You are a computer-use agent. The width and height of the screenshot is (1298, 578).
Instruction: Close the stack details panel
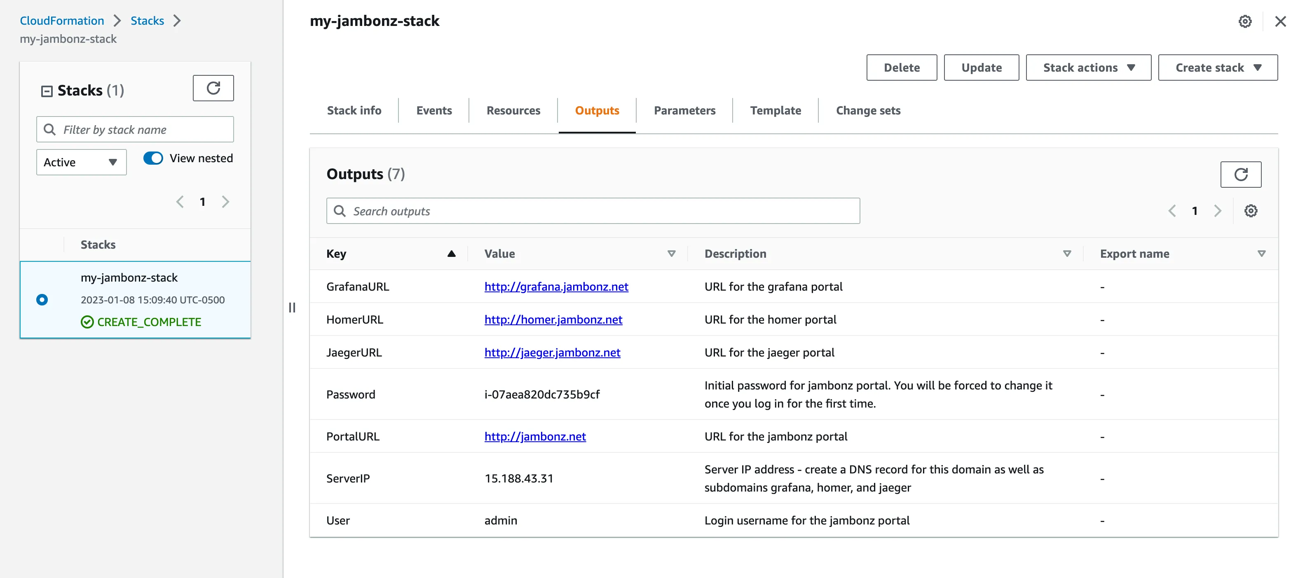click(x=1280, y=21)
